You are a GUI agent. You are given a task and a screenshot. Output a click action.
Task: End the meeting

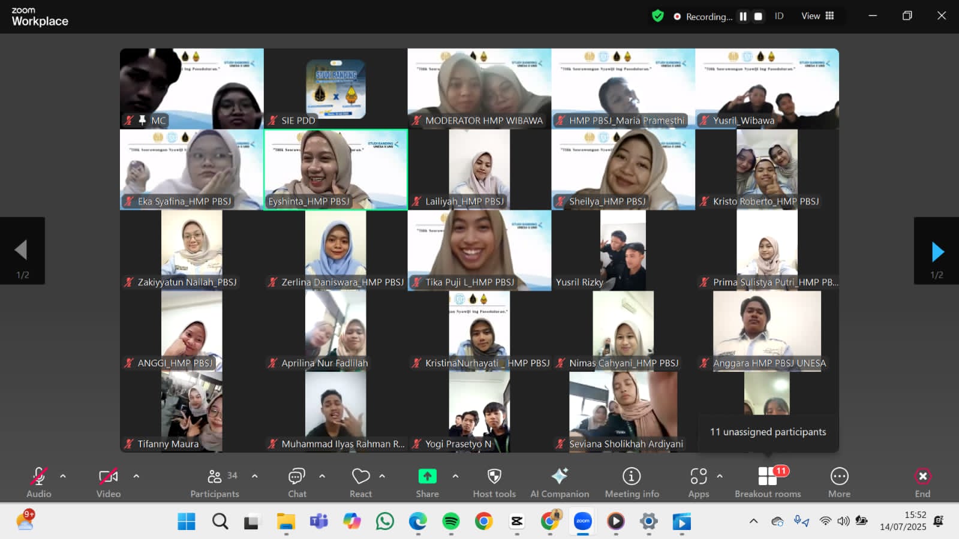coord(922,482)
